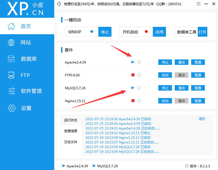
Task: Click bottom bar MySQL5.7.26 play icon
Action: (94, 166)
